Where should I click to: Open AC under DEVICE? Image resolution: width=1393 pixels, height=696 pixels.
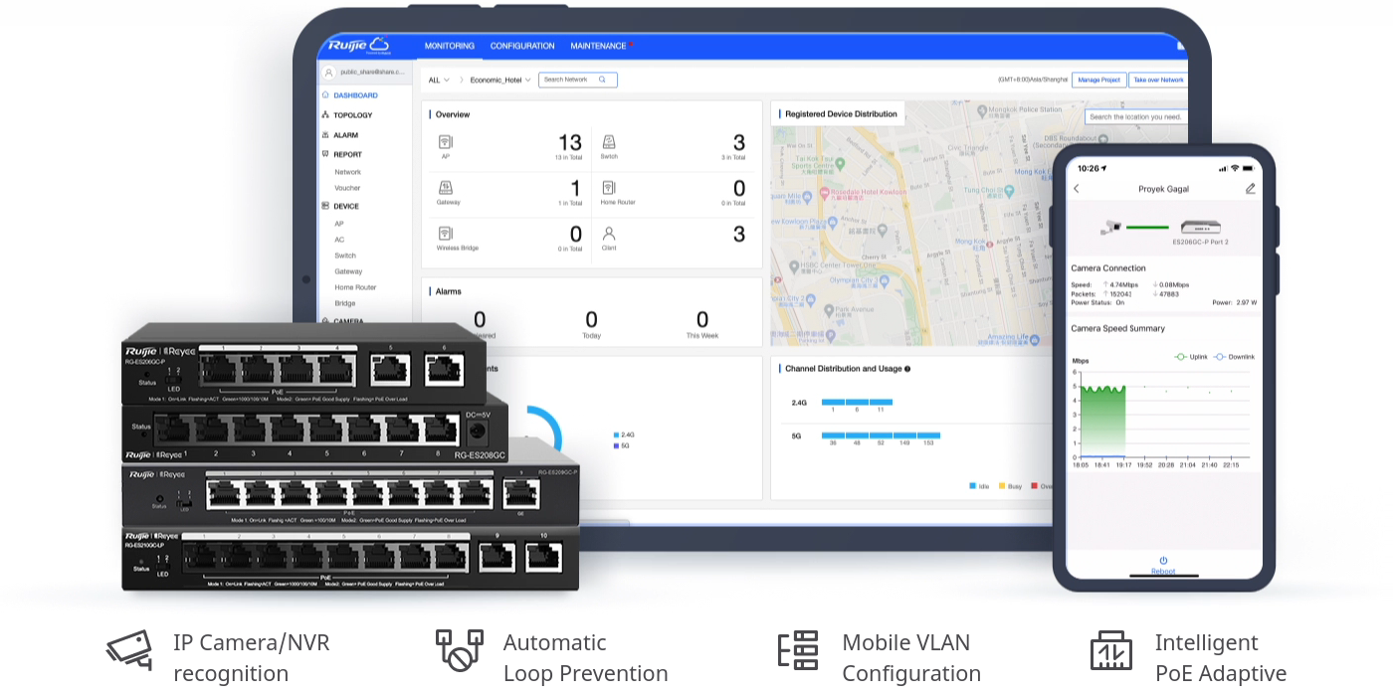(339, 240)
